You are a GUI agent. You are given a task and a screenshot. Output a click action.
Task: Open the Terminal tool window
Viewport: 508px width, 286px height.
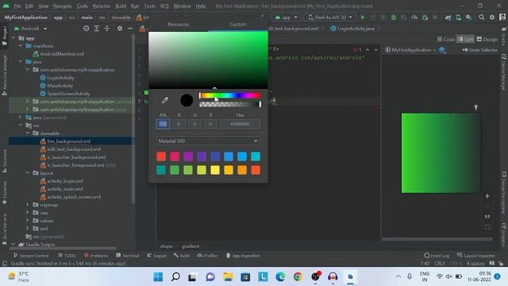127,256
